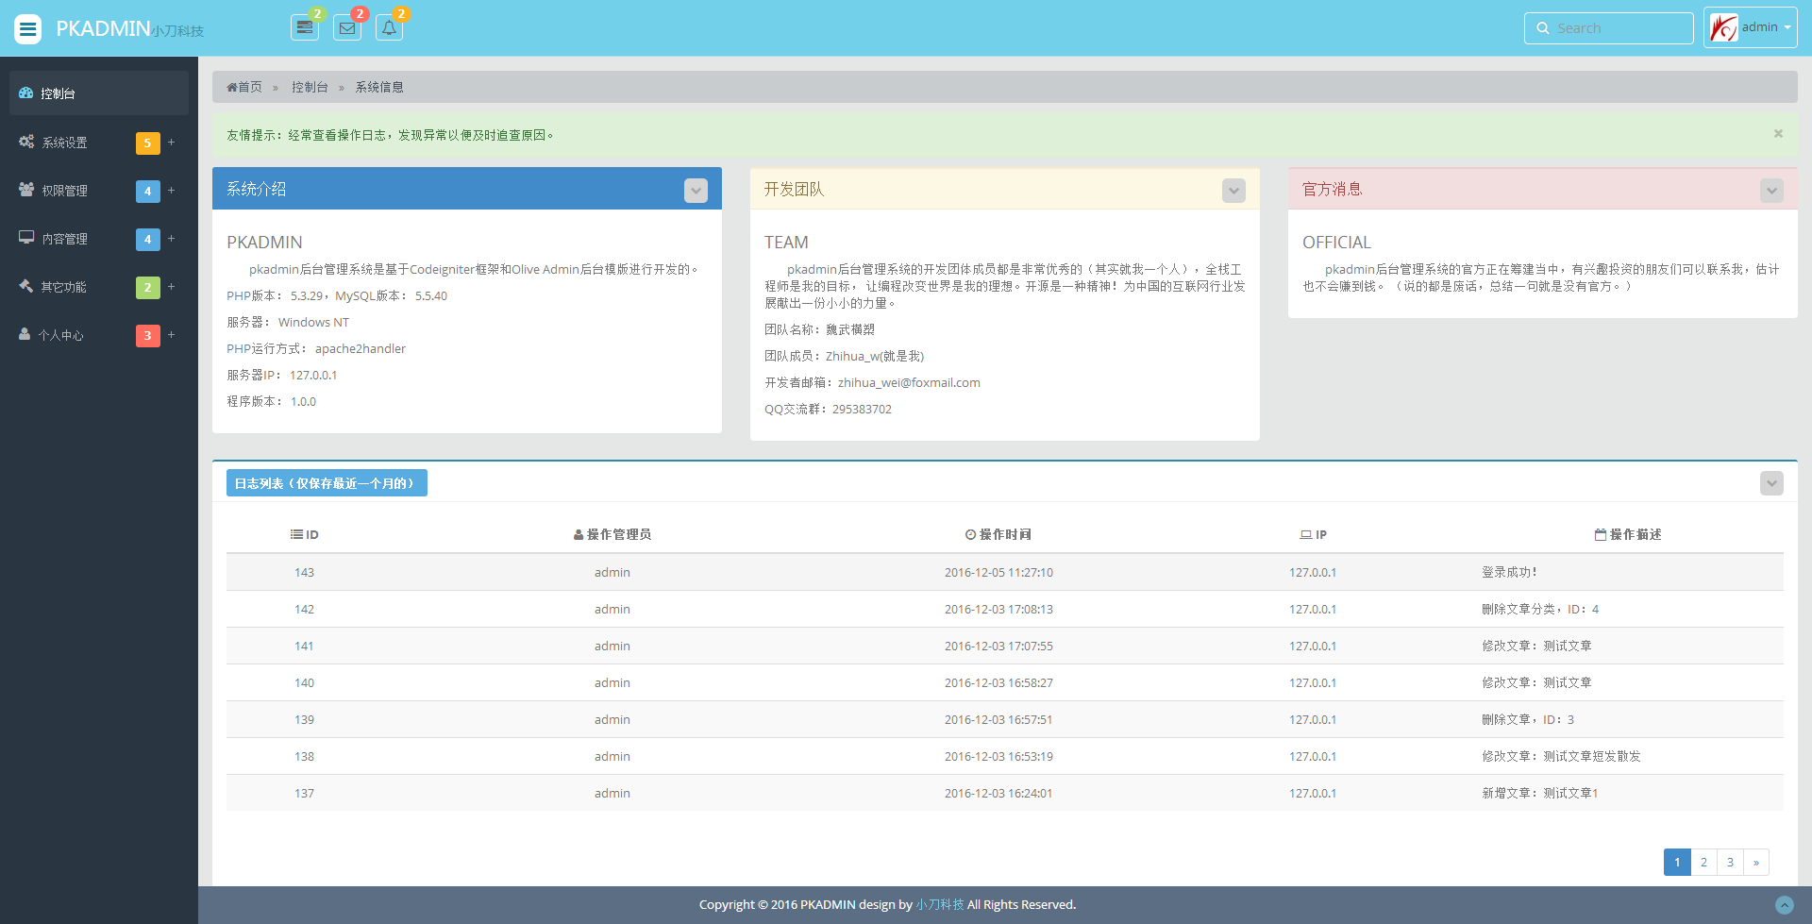Select 内容管理 sidebar menu item
This screenshot has height=924, width=1812.
pyautogui.click(x=99, y=239)
